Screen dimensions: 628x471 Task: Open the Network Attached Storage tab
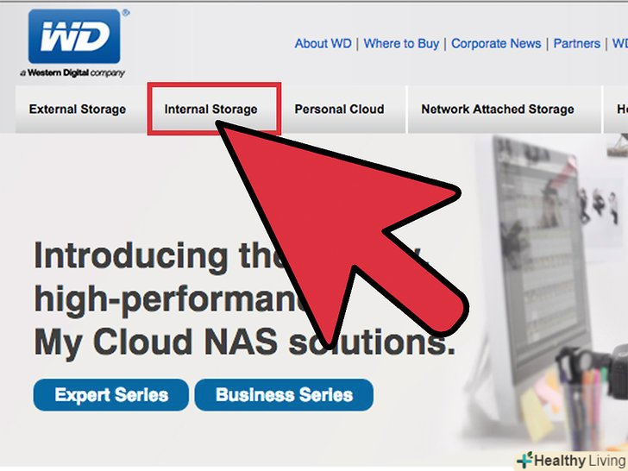(498, 109)
